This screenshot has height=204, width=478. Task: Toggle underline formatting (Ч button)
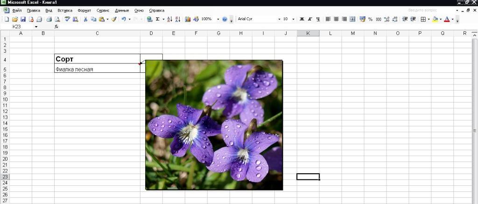coord(318,19)
